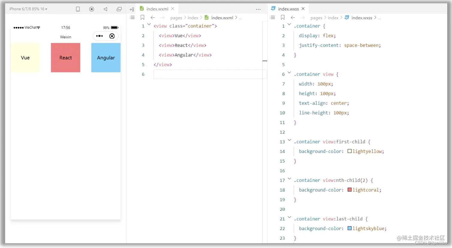Viewport: 452px width, 248px height.
Task: Click 'text-align: center;' line in wxss
Action: [x=324, y=103]
